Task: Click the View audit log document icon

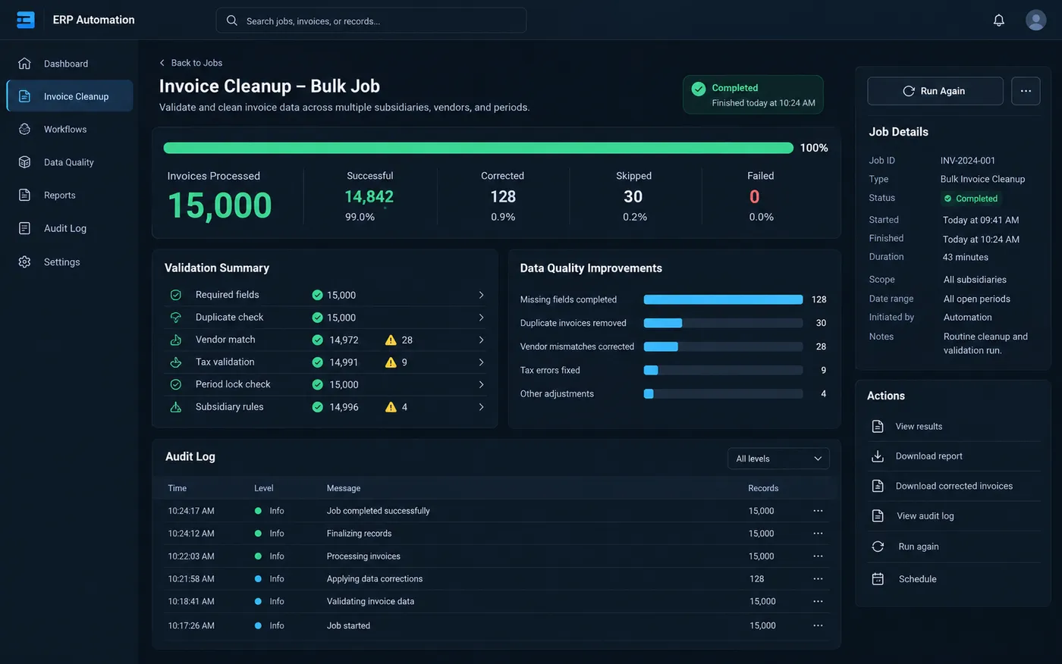Action: click(878, 516)
